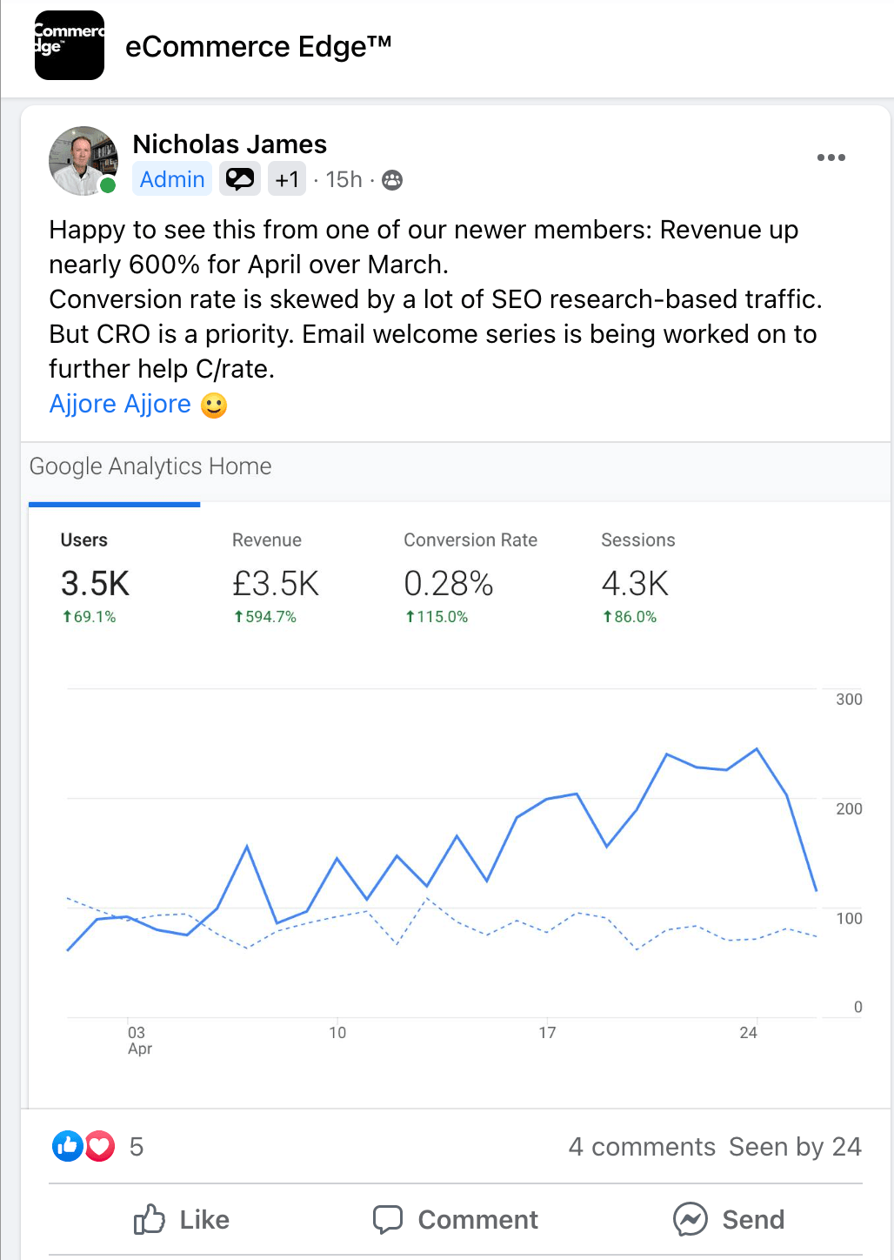This screenshot has width=894, height=1260.
Task: Open Nicholas James author name link
Action: (230, 144)
